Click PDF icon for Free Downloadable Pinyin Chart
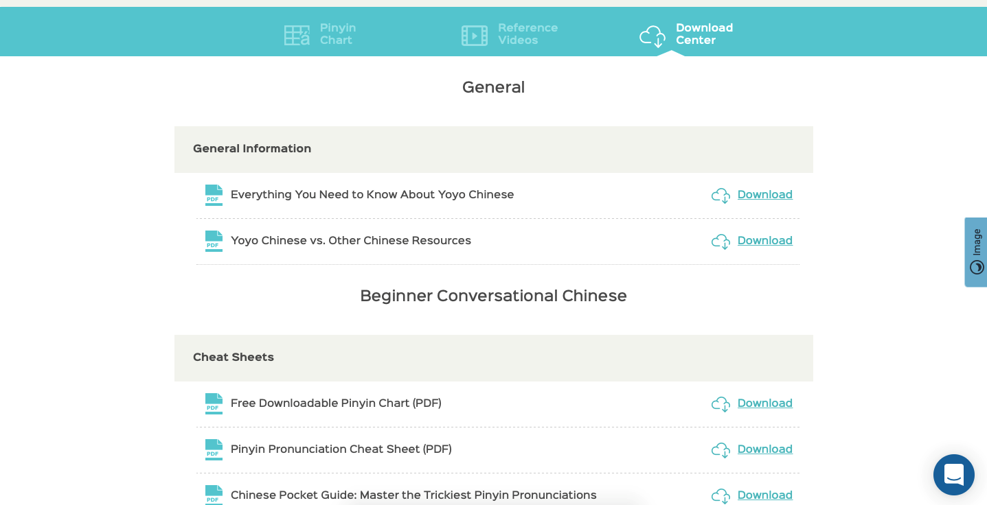Screen dimensions: 987x505 point(214,403)
